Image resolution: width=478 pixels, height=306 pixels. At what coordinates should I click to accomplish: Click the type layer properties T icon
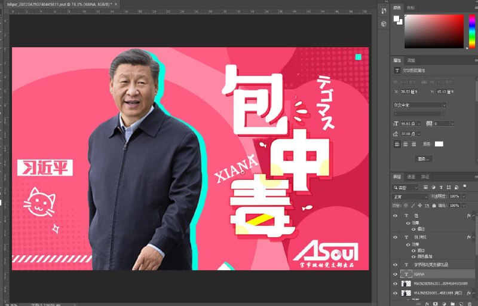click(x=397, y=71)
